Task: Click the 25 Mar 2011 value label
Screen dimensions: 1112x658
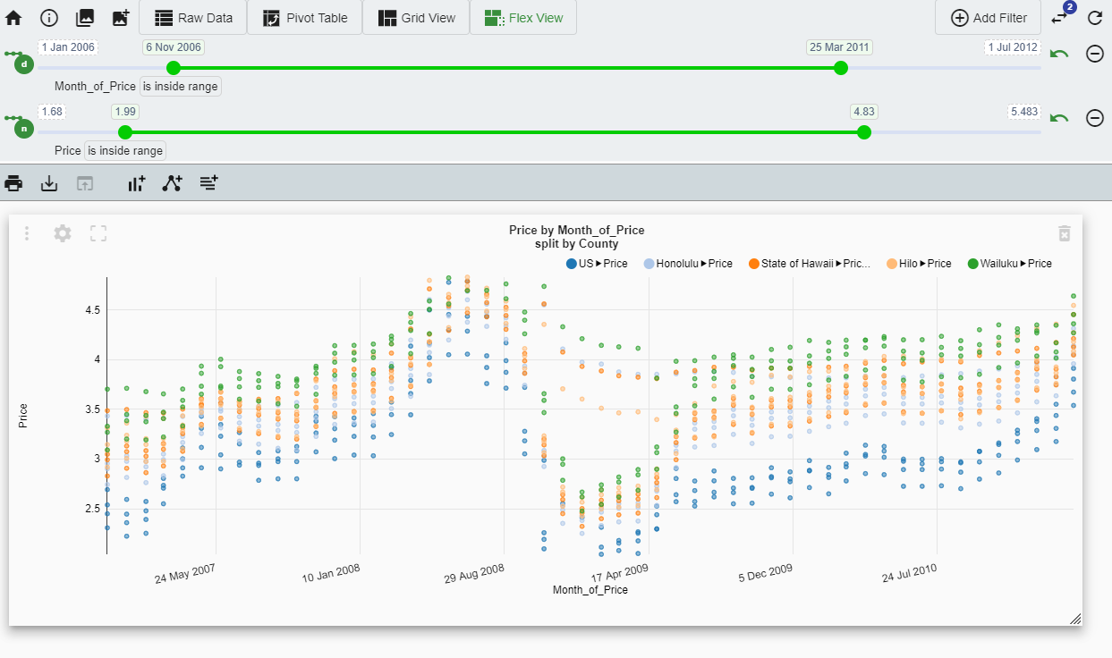Action: (839, 47)
